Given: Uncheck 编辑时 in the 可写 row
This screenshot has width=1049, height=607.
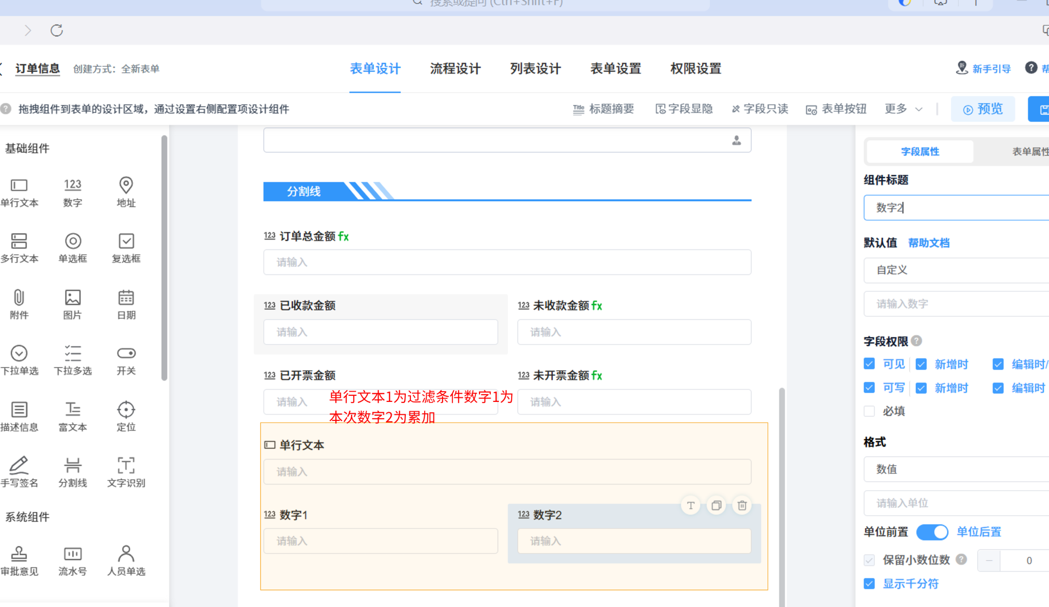Looking at the screenshot, I should coord(998,388).
